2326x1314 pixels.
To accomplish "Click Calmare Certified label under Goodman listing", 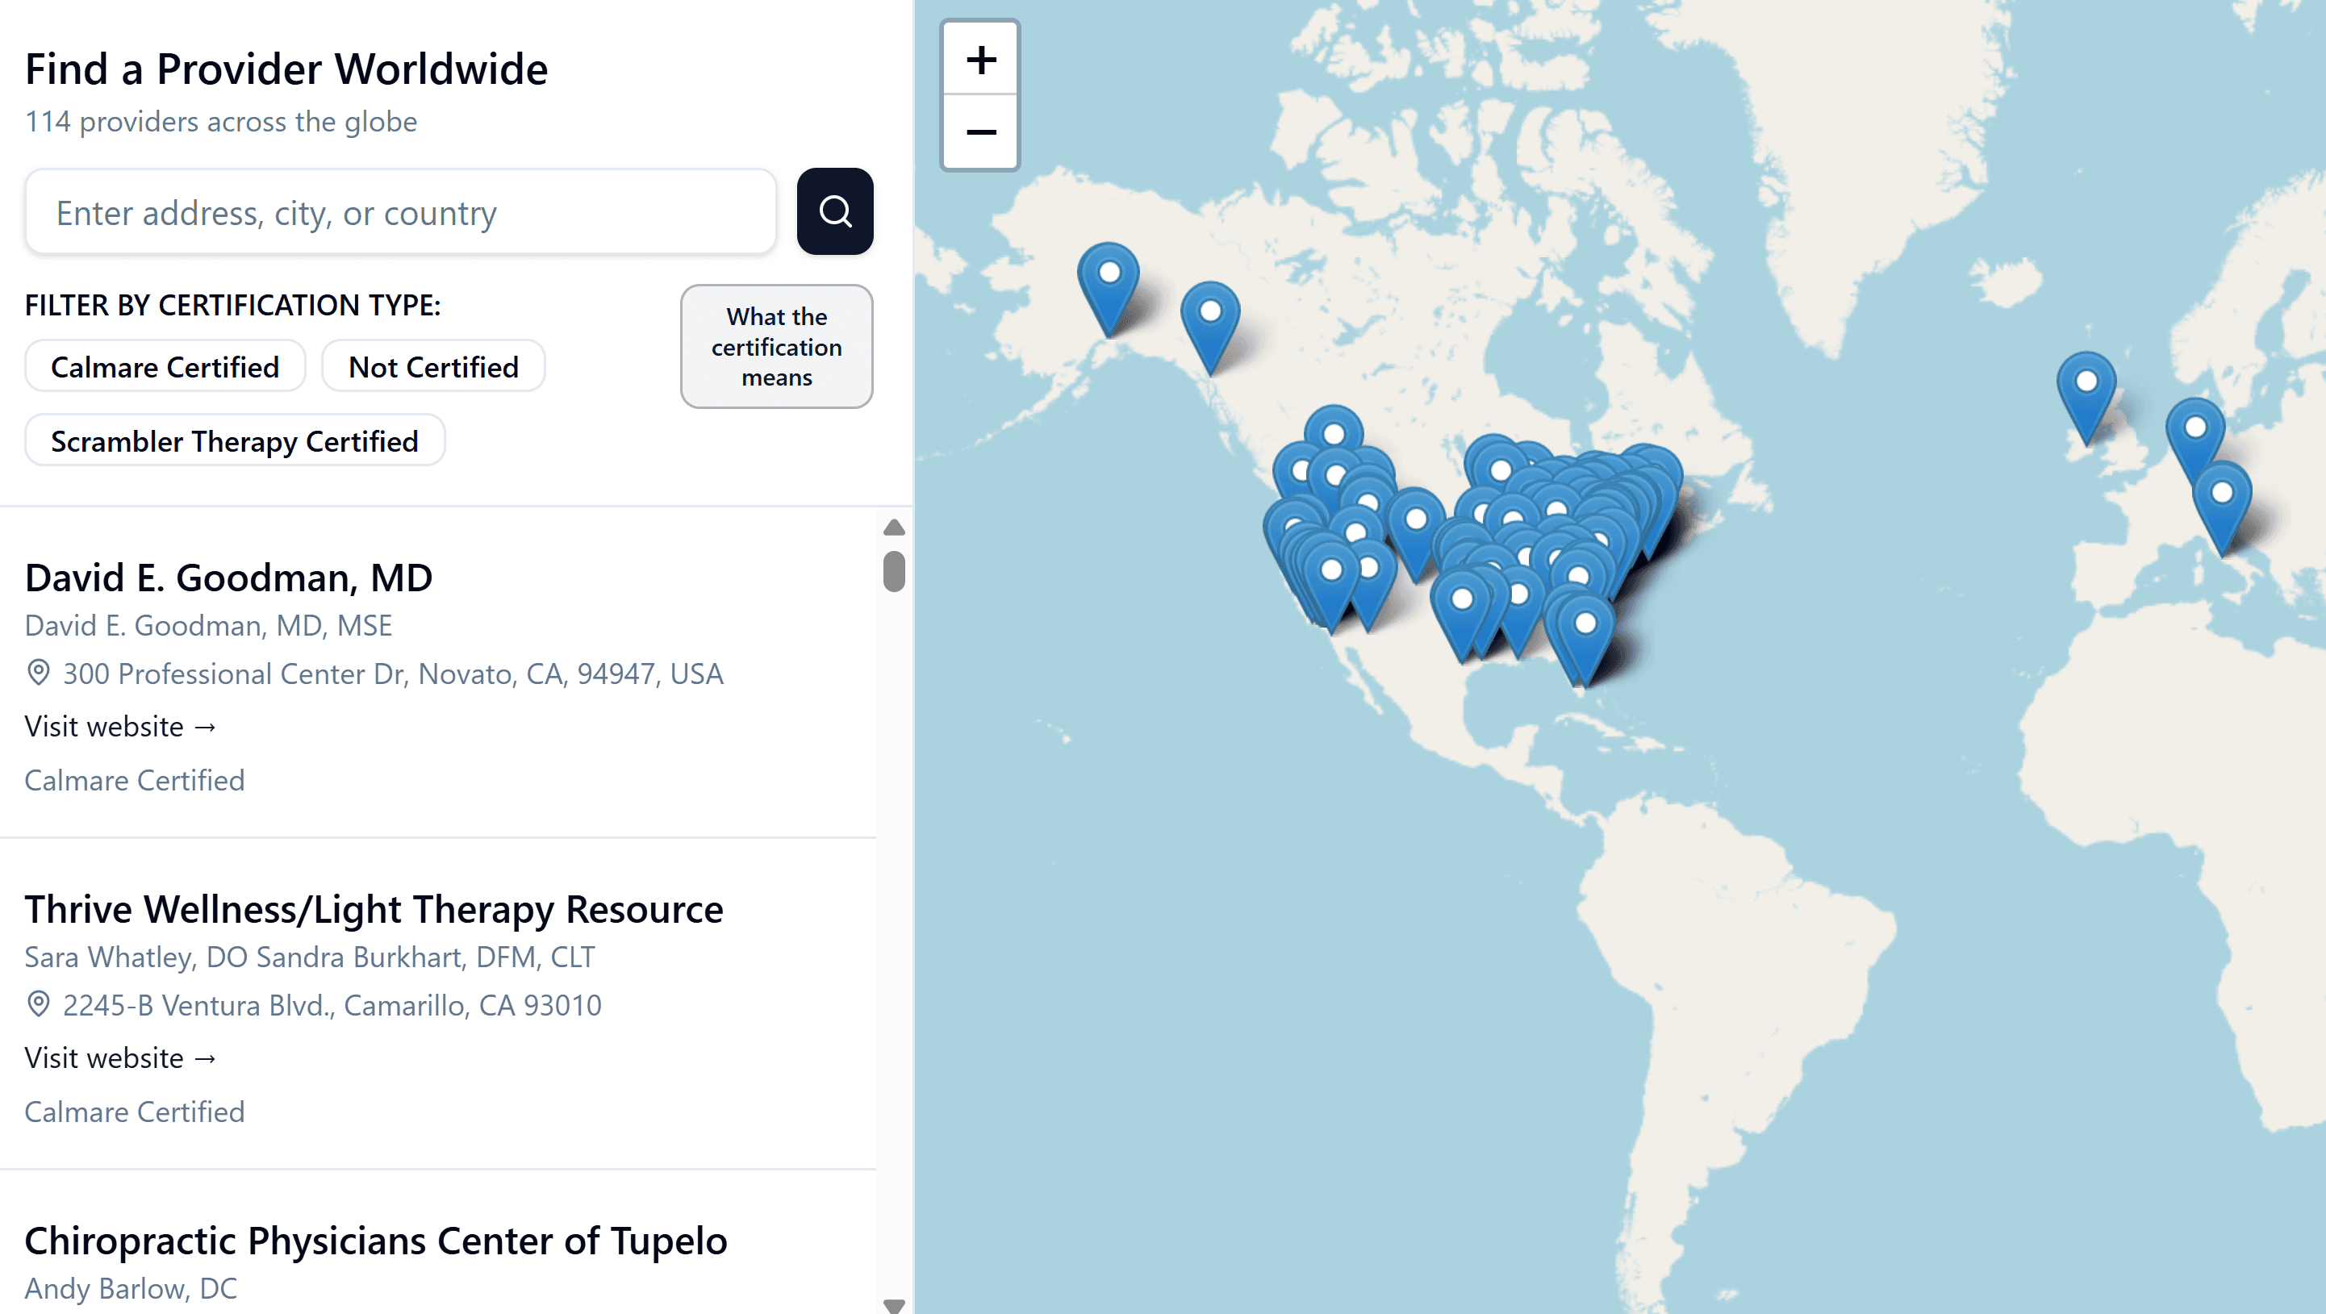I will click(135, 780).
